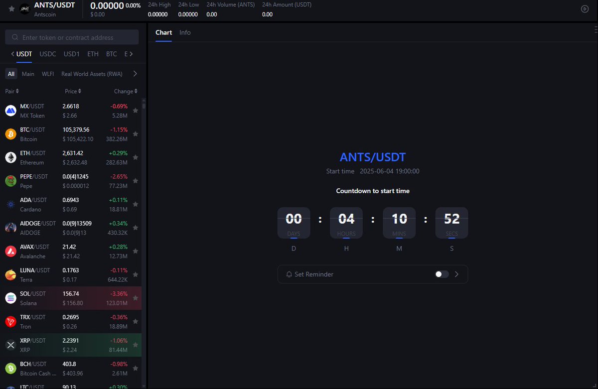This screenshot has height=389, width=598.
Task: Click the Cardano logo icon
Action: click(11, 204)
